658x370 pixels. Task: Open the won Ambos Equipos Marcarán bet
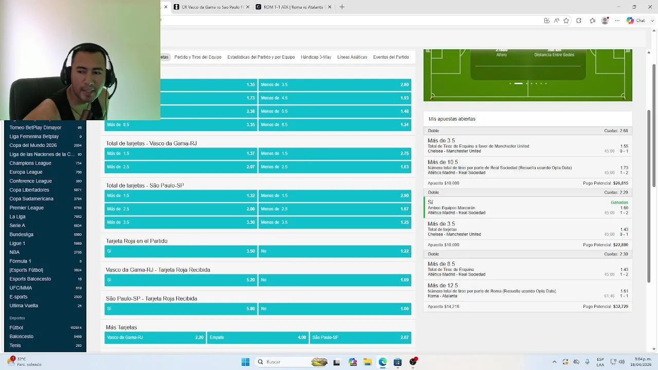coord(528,207)
